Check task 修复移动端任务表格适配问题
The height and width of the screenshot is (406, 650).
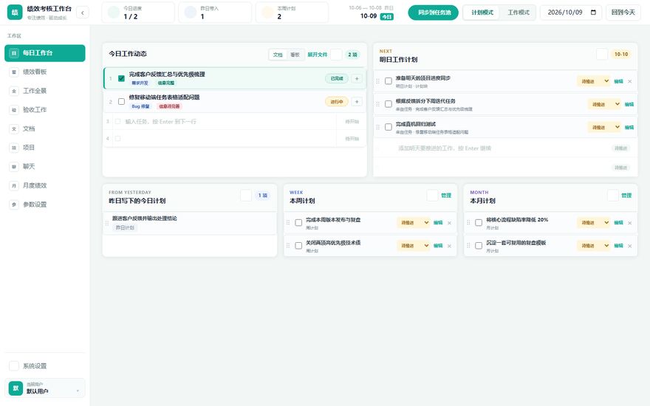pyautogui.click(x=121, y=102)
